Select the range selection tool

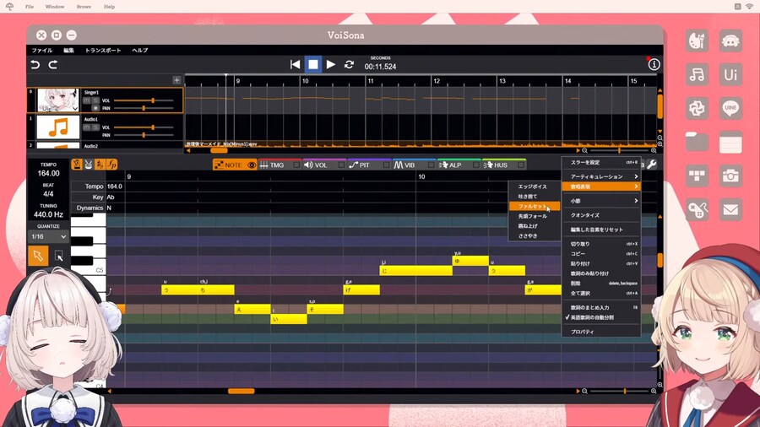tap(58, 256)
